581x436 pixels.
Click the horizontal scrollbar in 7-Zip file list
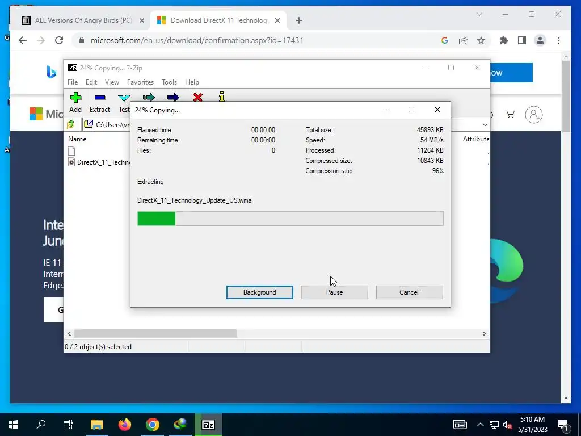pos(155,333)
